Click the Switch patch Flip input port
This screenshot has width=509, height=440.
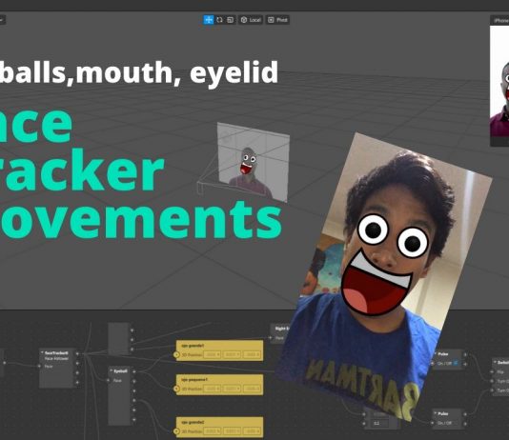[x=493, y=371]
